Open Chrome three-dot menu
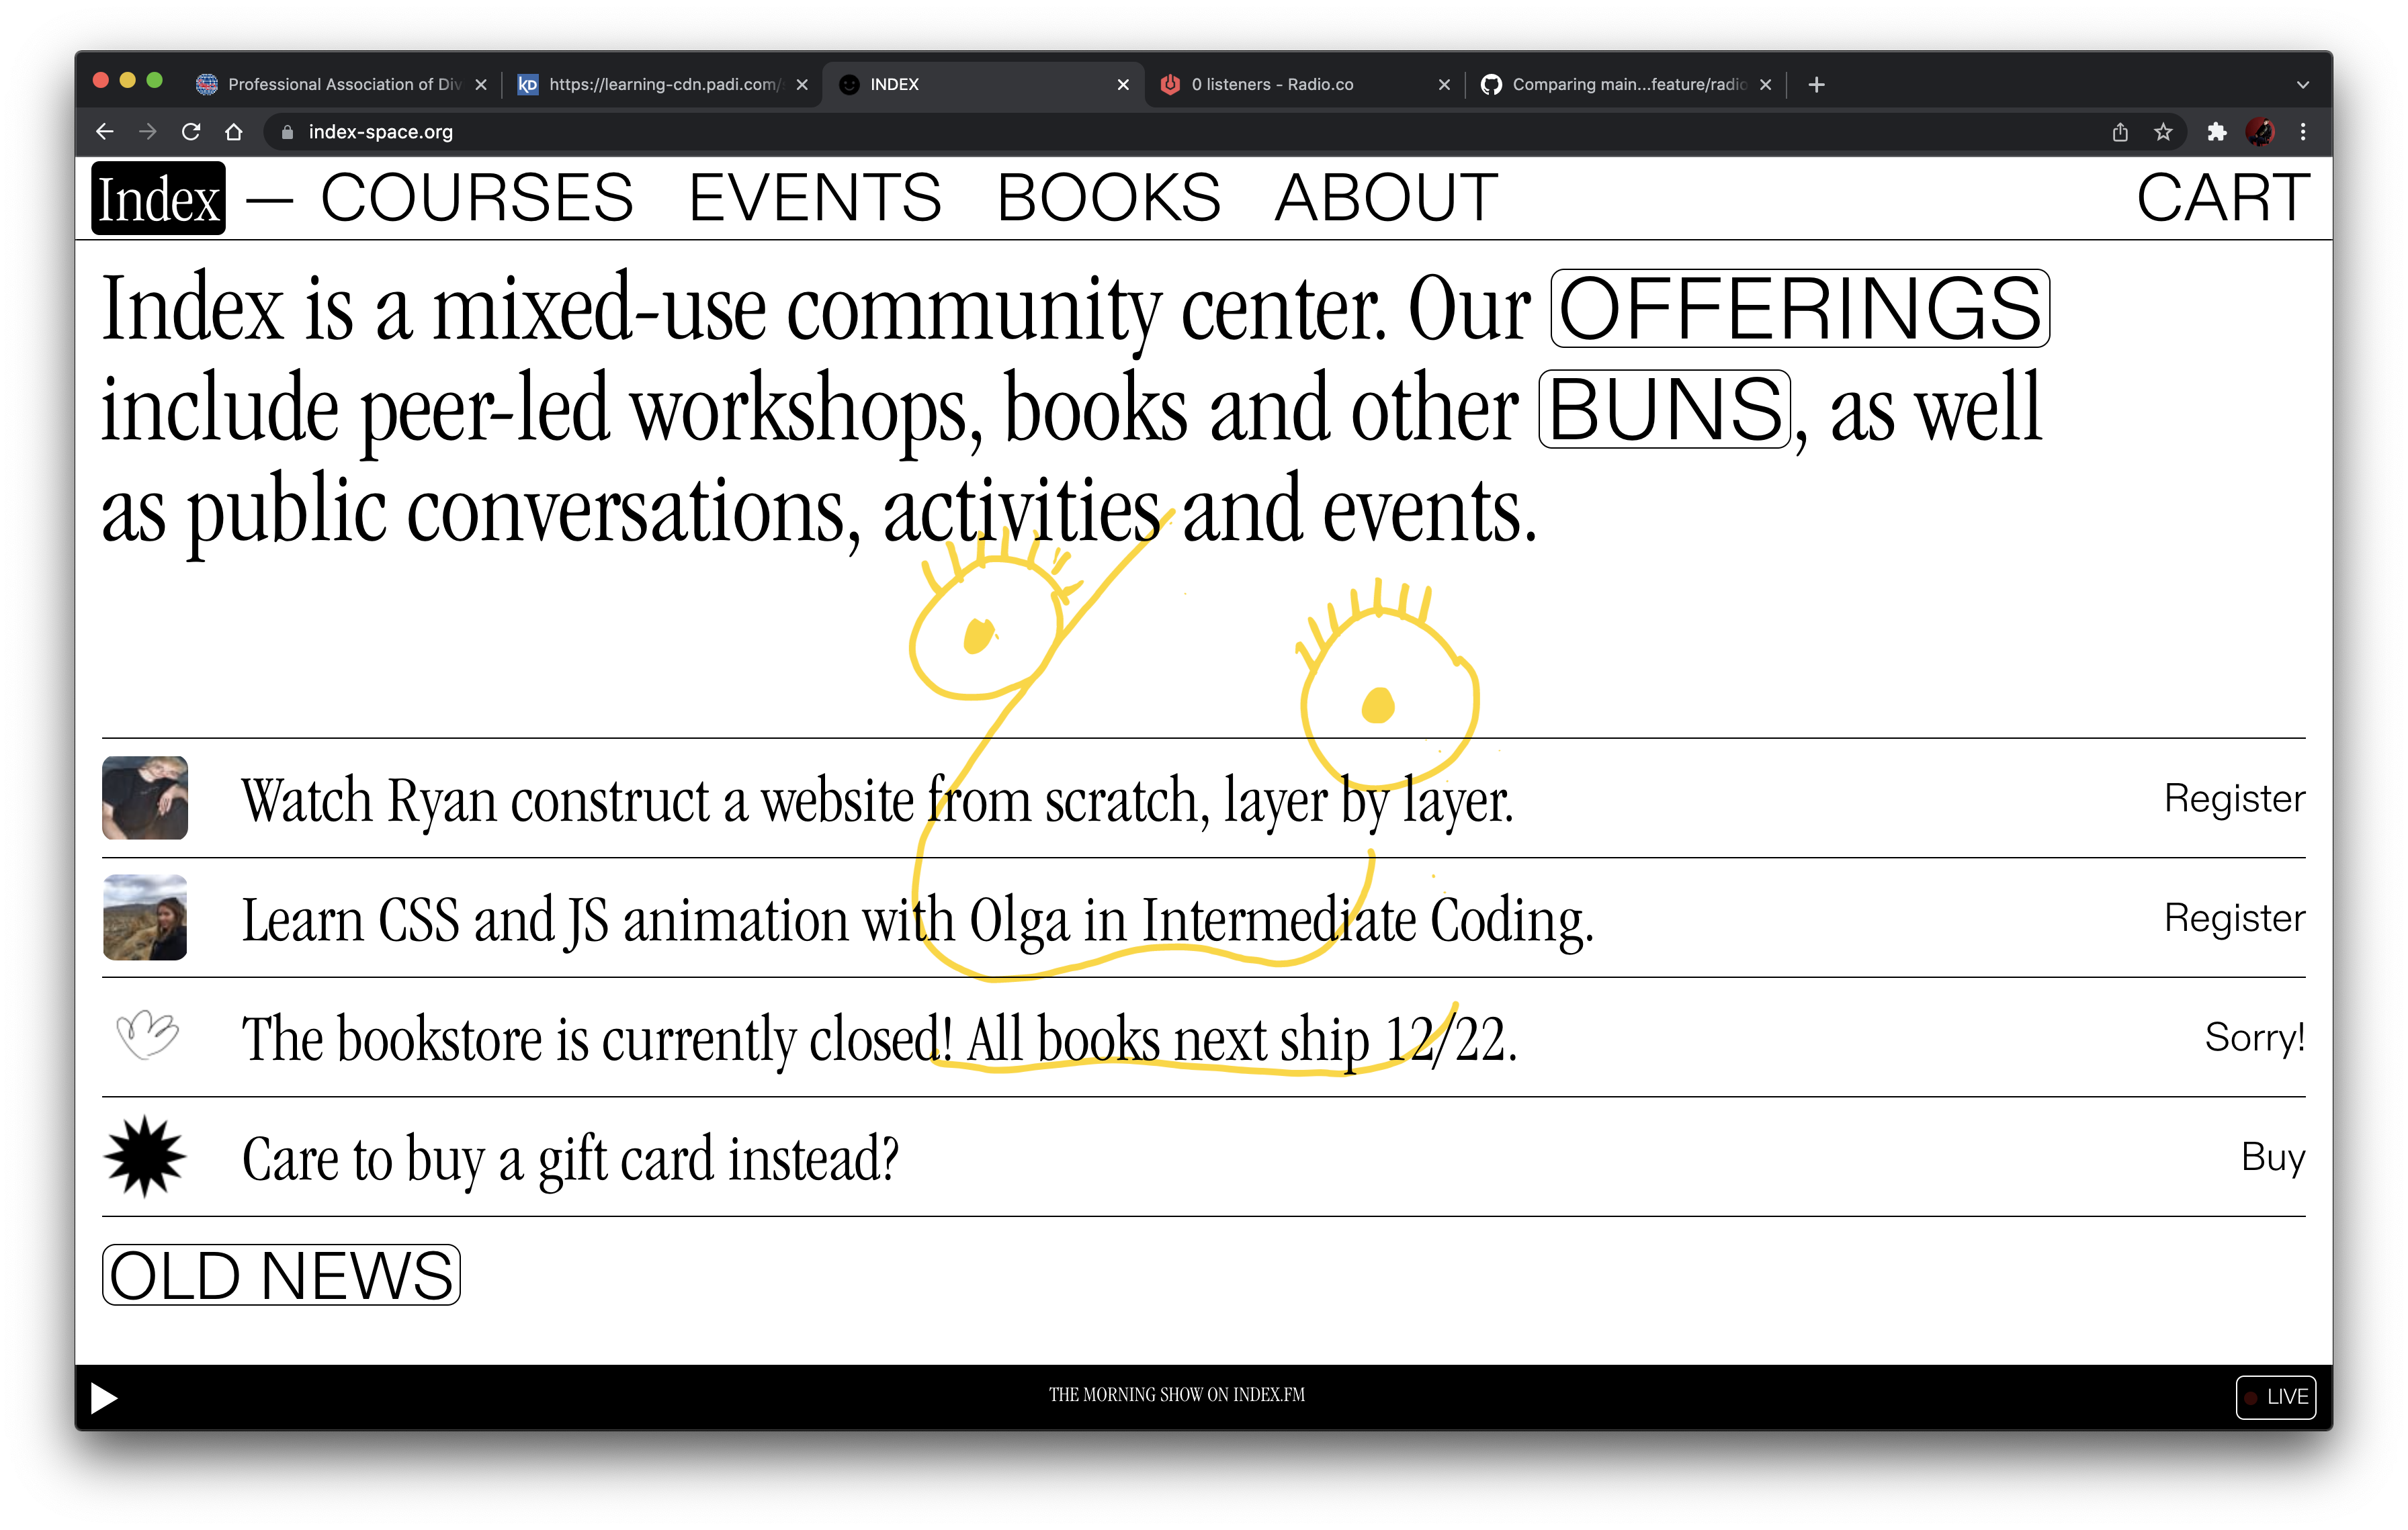The height and width of the screenshot is (1530, 2408). (2303, 132)
